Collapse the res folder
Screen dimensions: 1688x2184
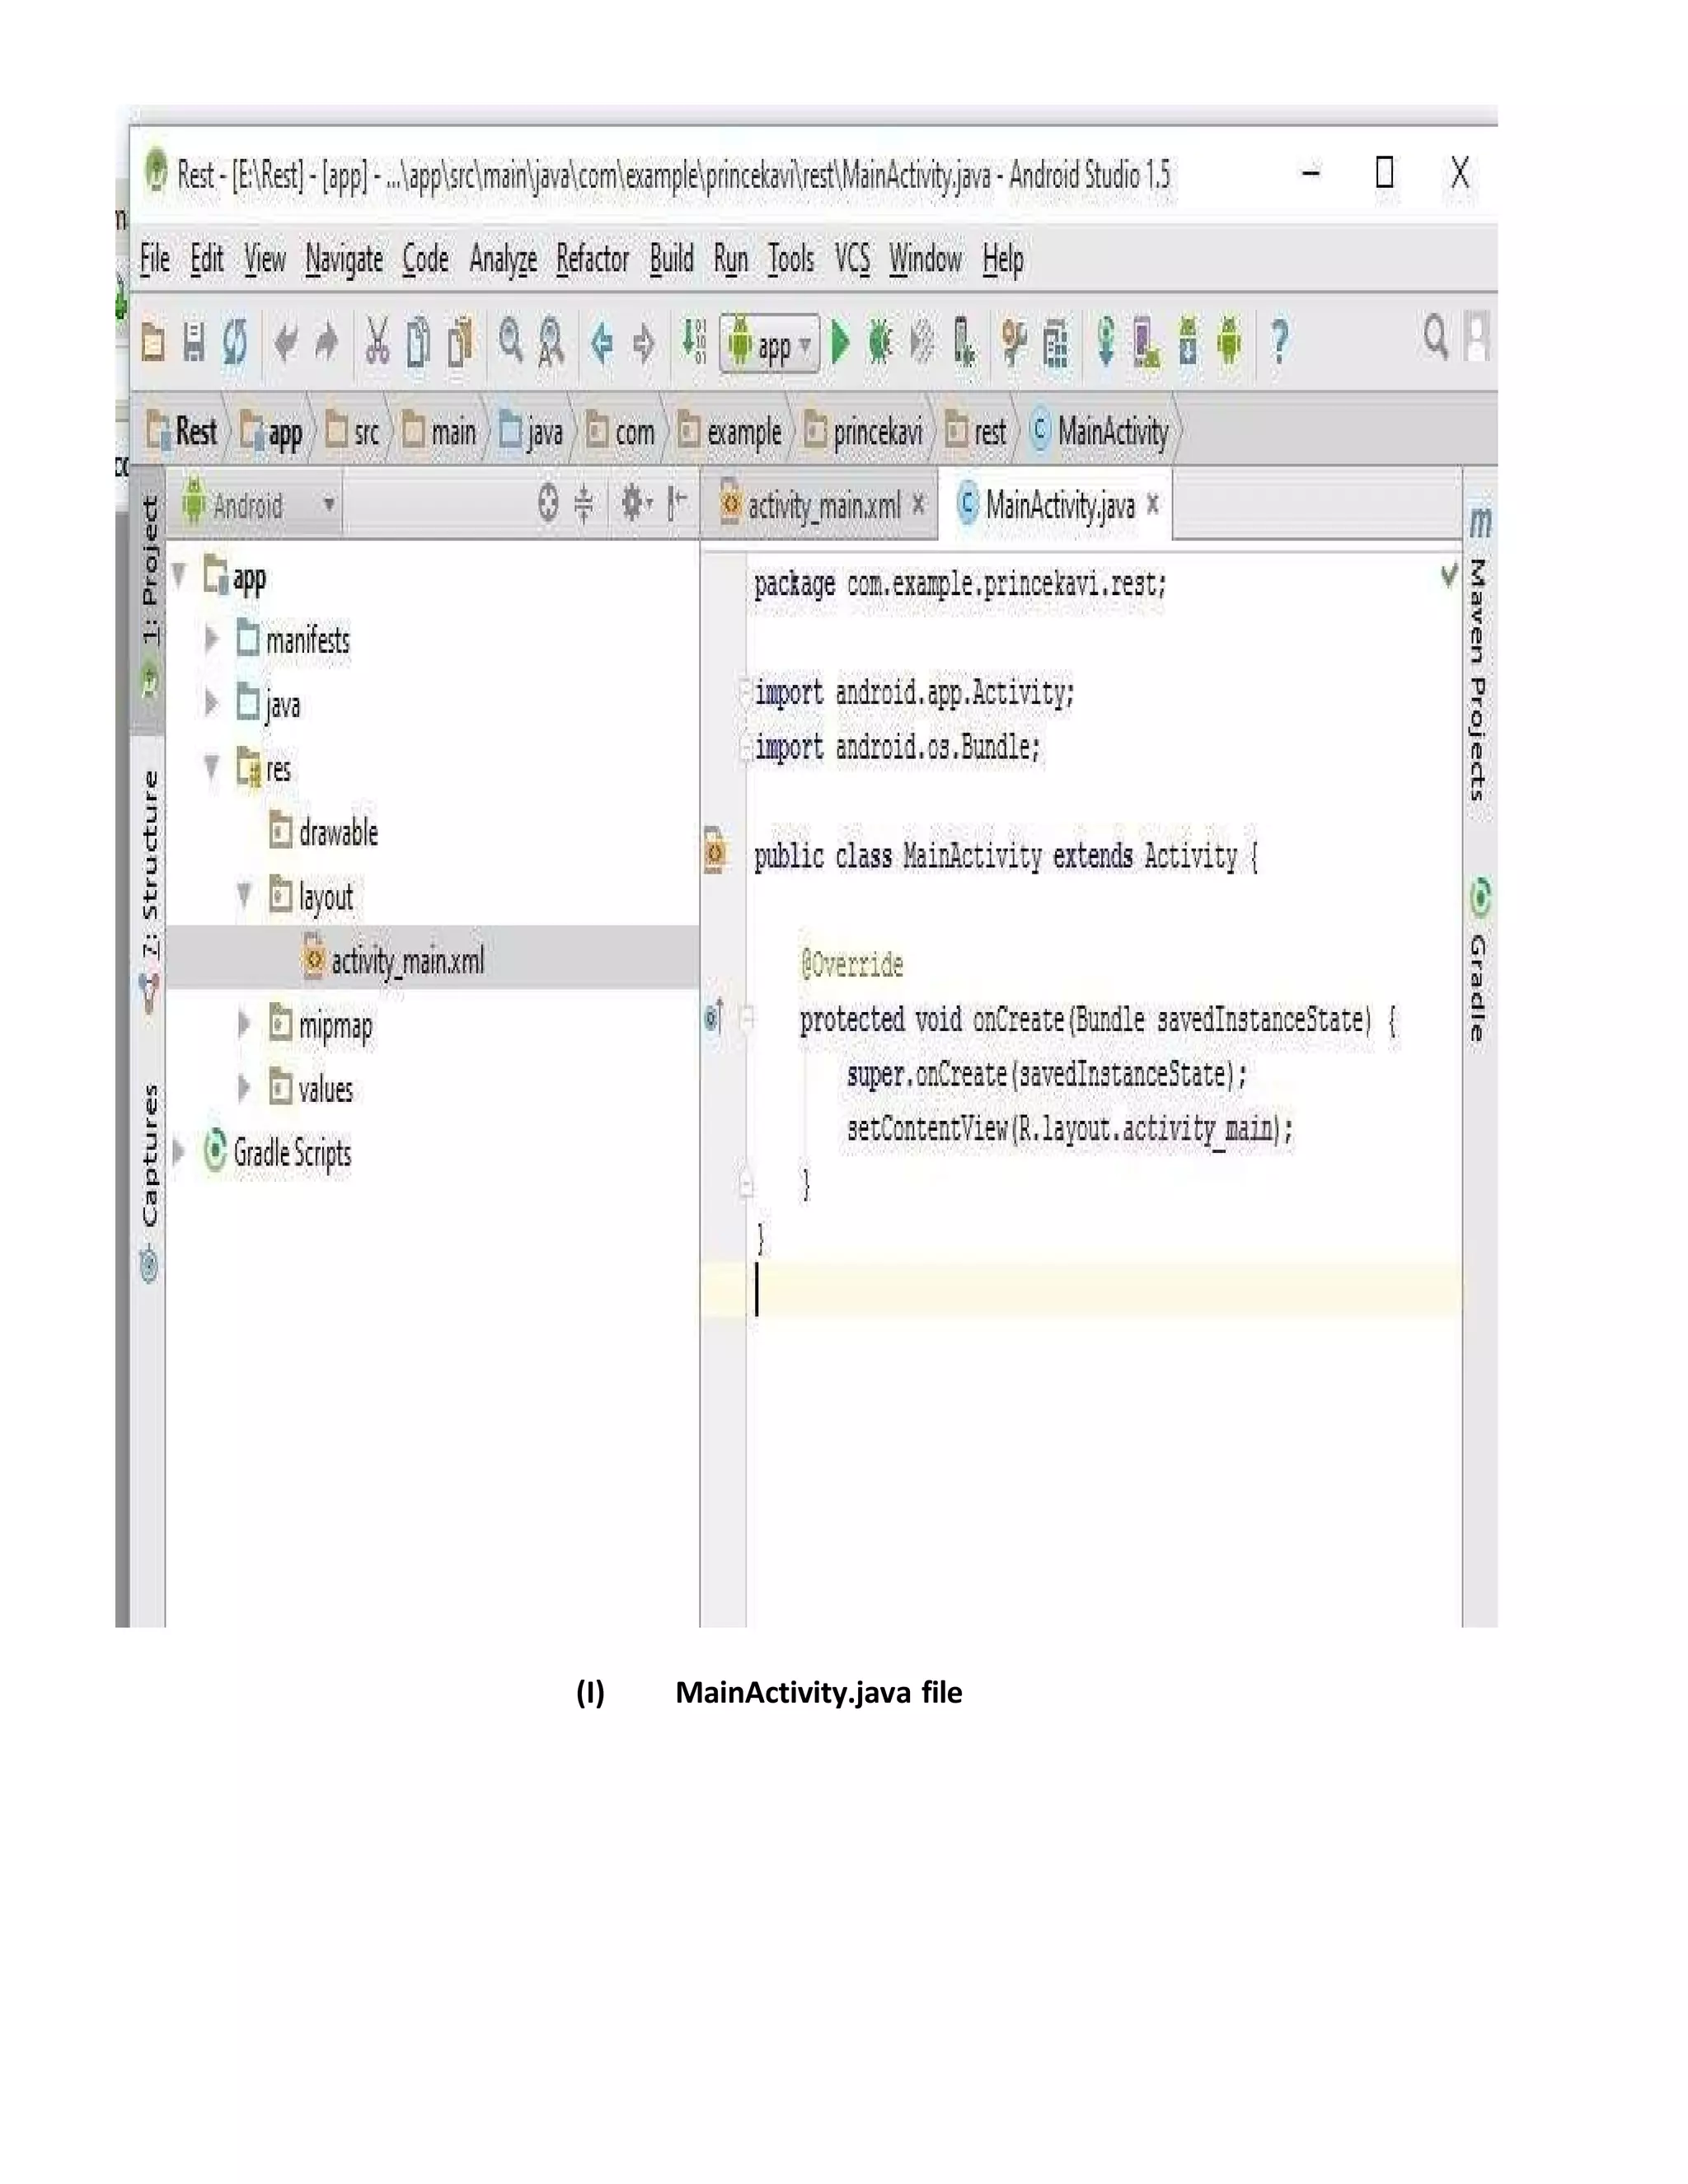pyautogui.click(x=211, y=767)
